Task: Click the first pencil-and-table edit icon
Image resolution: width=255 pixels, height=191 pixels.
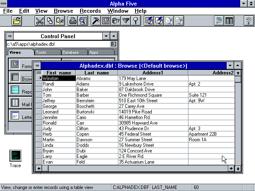Action: pyautogui.click(x=149, y=21)
